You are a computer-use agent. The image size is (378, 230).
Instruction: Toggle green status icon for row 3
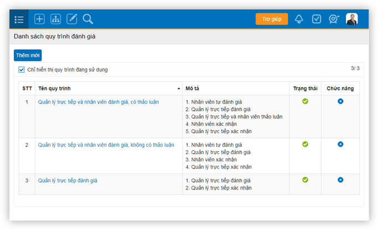tap(305, 180)
